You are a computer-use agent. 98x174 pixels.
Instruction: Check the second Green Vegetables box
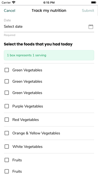point(7,81)
